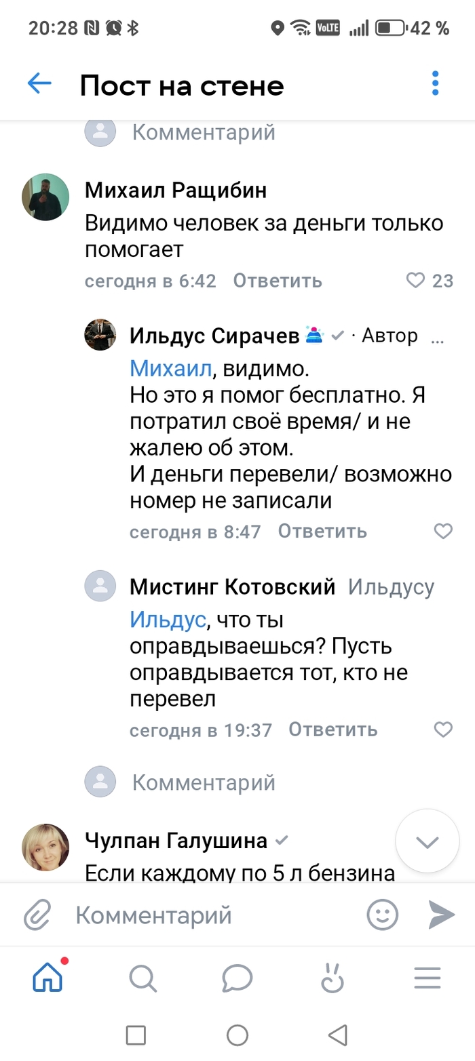Open Чулпан Галушина's profile picture
475x1061 pixels.
[46, 847]
